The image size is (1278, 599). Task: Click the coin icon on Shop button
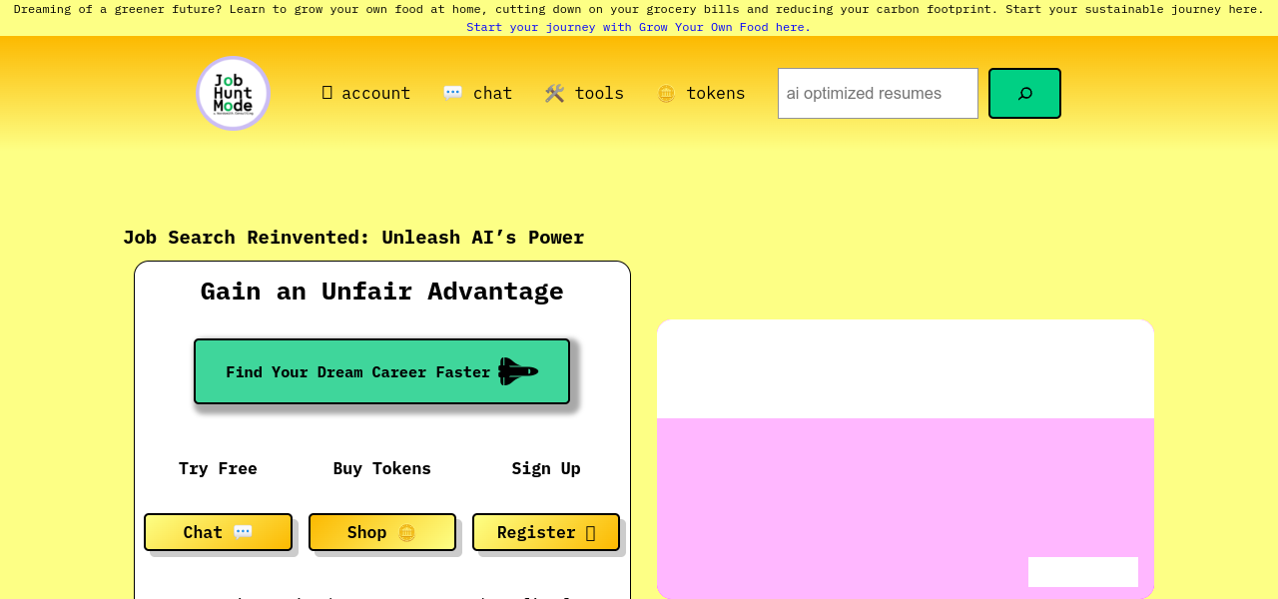click(x=406, y=532)
